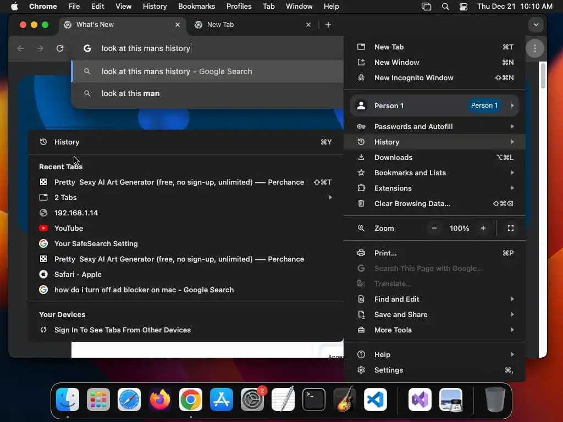Image resolution: width=563 pixels, height=422 pixels.
Task: Reopen Safari - Apple recent tab
Action: pos(186,275)
